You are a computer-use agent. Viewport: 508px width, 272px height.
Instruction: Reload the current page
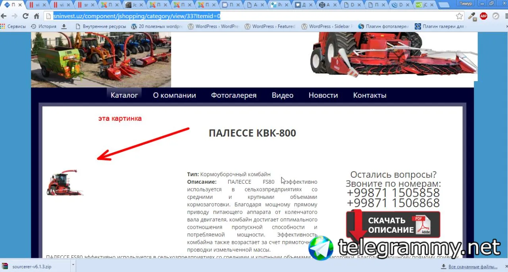point(25,16)
